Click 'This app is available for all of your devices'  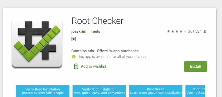click(112, 57)
